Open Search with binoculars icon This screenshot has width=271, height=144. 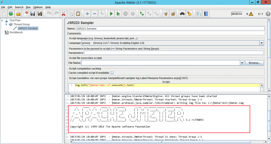(182, 14)
